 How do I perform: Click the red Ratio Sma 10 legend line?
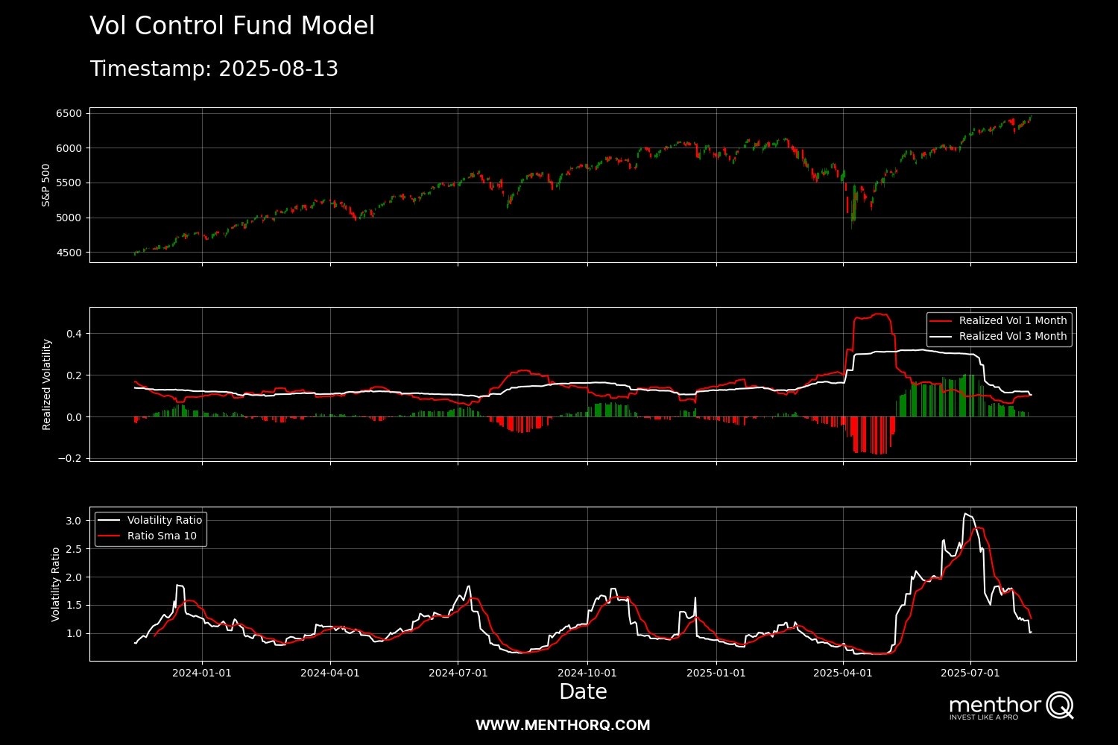pyautogui.click(x=109, y=536)
